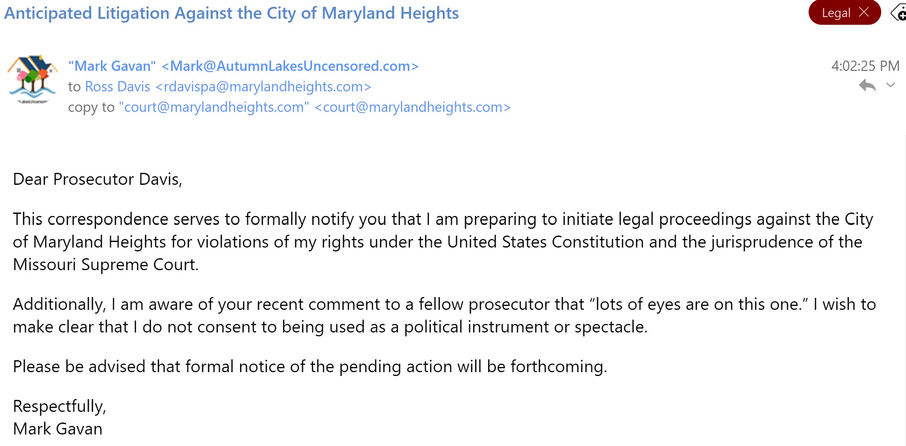Click the rdavispa@marylandheights.com address
The height and width of the screenshot is (446, 906).
point(263,87)
